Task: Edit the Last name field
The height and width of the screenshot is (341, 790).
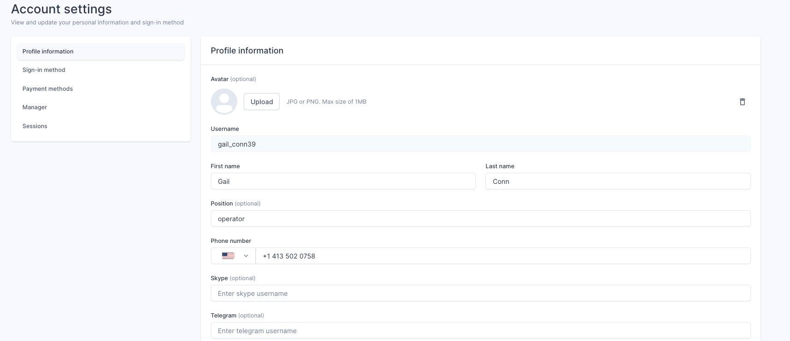Action: click(x=618, y=181)
